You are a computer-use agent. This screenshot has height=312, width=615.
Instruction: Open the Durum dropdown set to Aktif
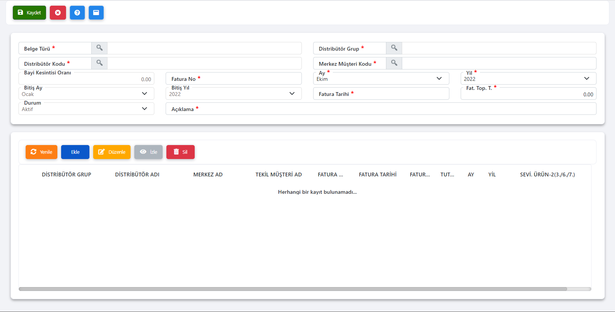tap(86, 109)
